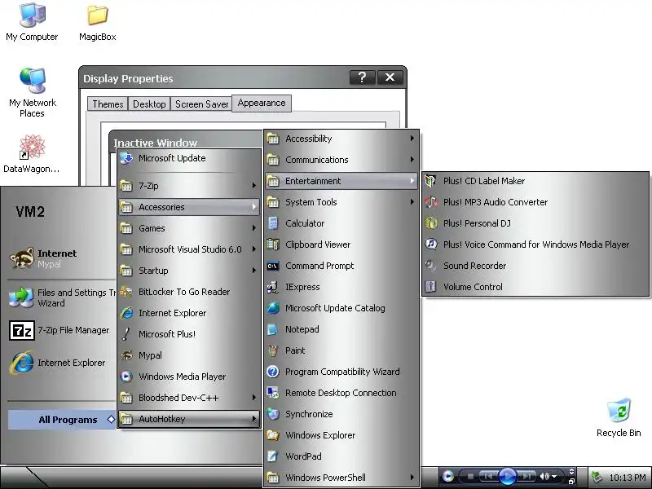The height and width of the screenshot is (489, 652).
Task: Open DataWagon desktop shortcut
Action: point(32,153)
